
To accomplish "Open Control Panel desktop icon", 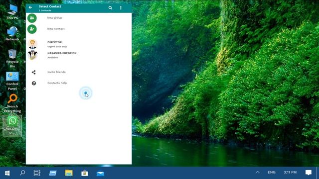I will (12, 81).
